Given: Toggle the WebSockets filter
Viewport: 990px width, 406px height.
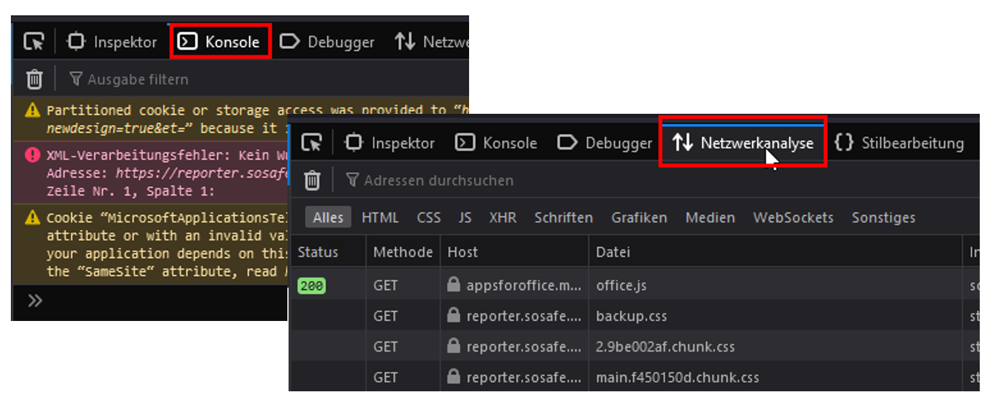Looking at the screenshot, I should point(793,217).
